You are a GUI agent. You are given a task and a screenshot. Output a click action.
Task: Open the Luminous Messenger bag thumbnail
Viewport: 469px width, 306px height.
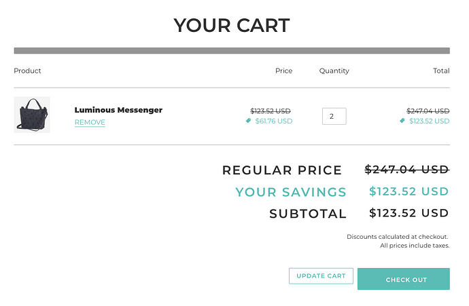pyautogui.click(x=32, y=115)
